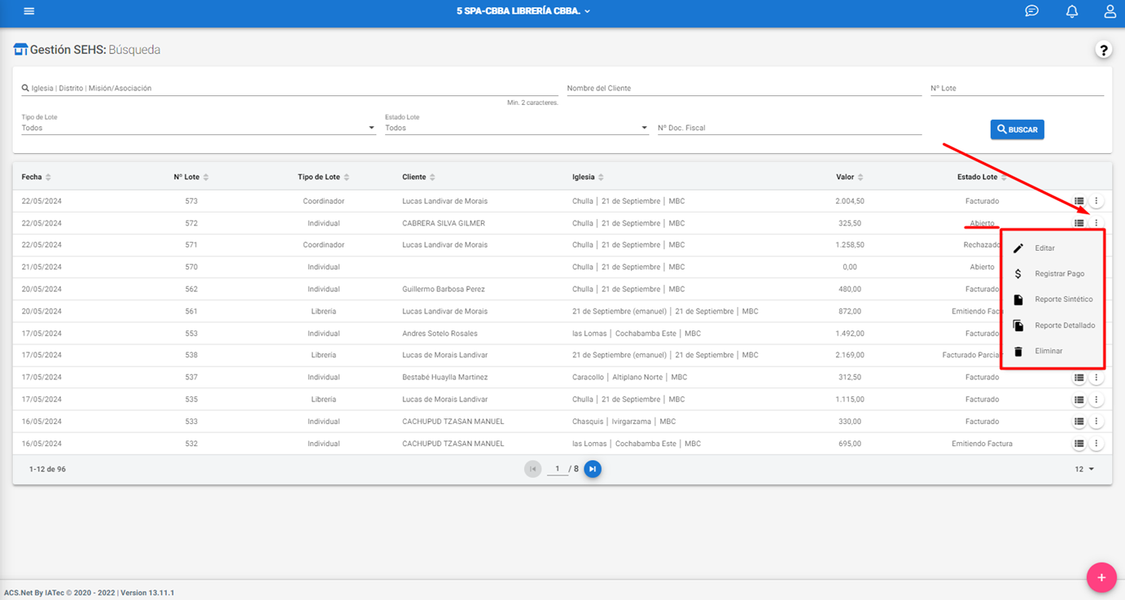Click the Nº Doc. Fiscal field
The width and height of the screenshot is (1125, 600).
click(x=790, y=128)
